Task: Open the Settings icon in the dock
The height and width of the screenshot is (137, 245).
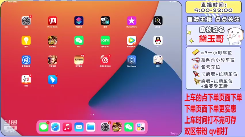Action: point(105,127)
